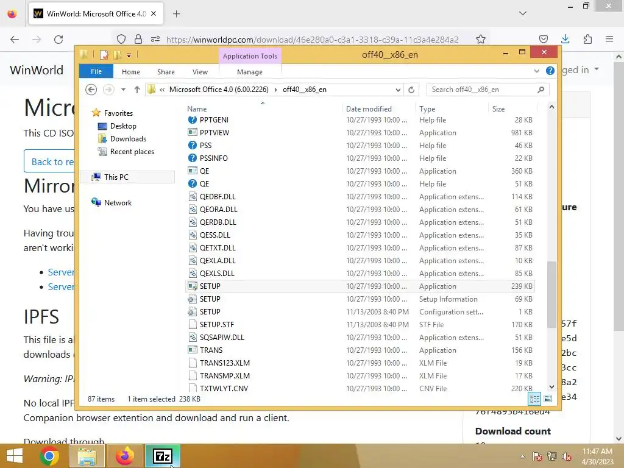The height and width of the screenshot is (468, 624).
Task: Click the search magnifier icon in Explorer
Action: (x=541, y=90)
